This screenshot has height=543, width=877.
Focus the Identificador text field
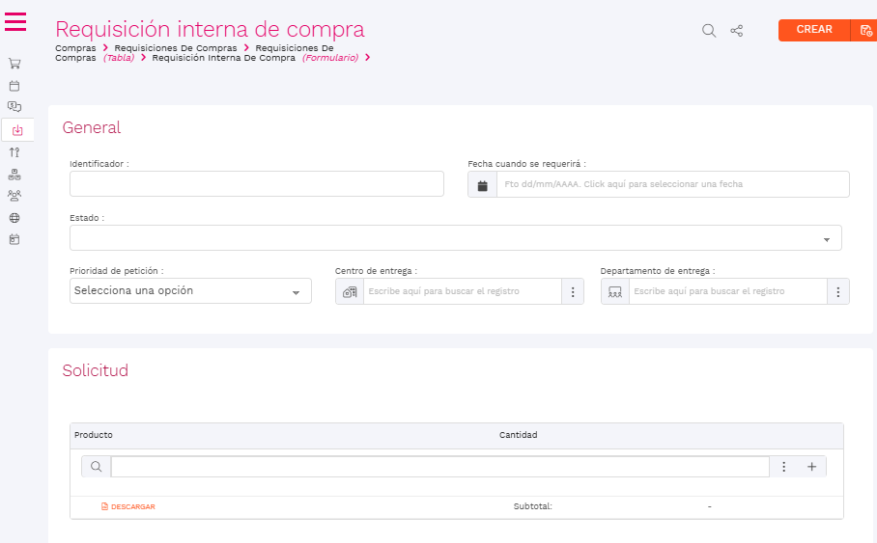coord(256,184)
